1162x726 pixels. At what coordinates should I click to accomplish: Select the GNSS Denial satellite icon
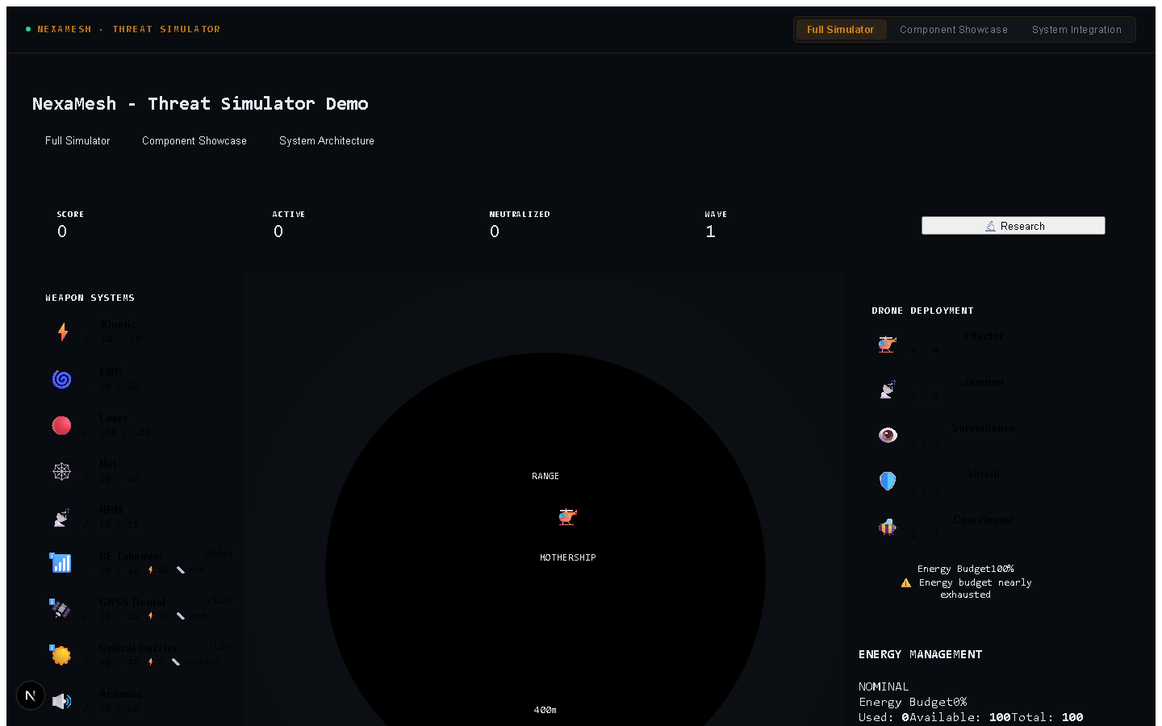(x=61, y=609)
